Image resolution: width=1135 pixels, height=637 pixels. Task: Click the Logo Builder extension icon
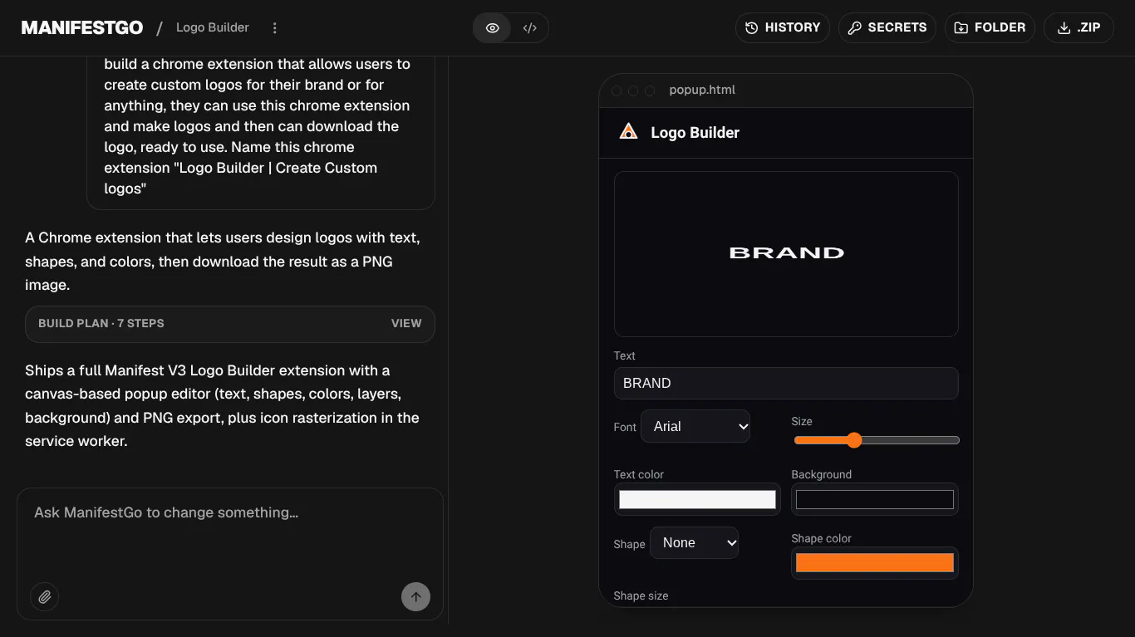629,132
